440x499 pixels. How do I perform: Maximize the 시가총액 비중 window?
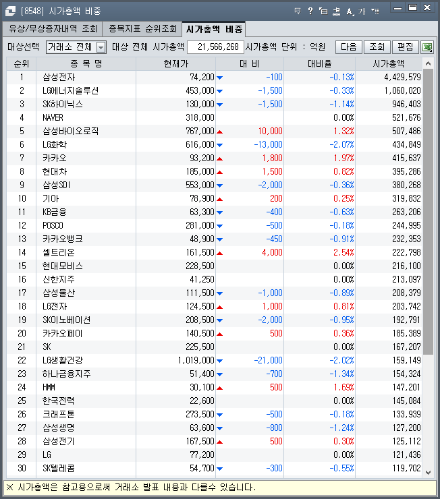(412, 8)
